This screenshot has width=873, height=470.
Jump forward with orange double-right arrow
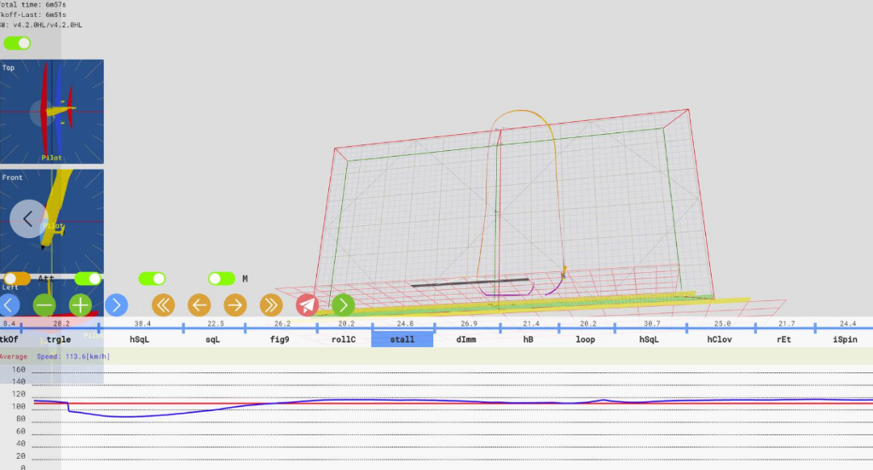click(x=271, y=305)
